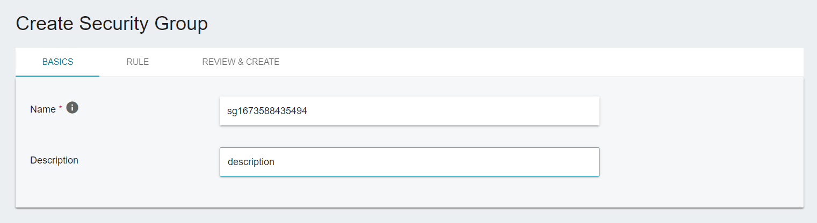
Task: Place cursor in sg1673588435494 text
Action: point(267,111)
